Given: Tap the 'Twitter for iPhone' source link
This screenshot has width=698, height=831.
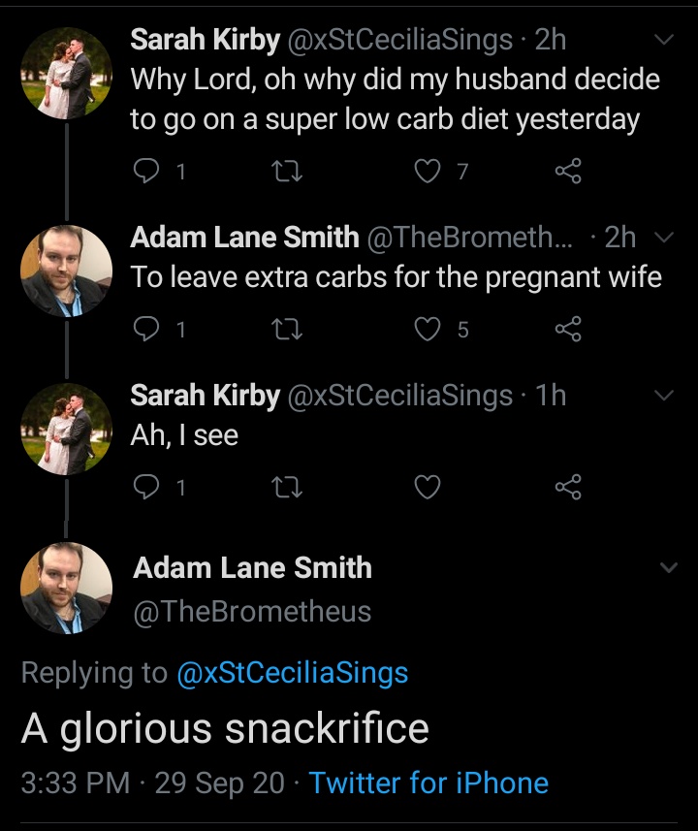Looking at the screenshot, I should [x=428, y=783].
